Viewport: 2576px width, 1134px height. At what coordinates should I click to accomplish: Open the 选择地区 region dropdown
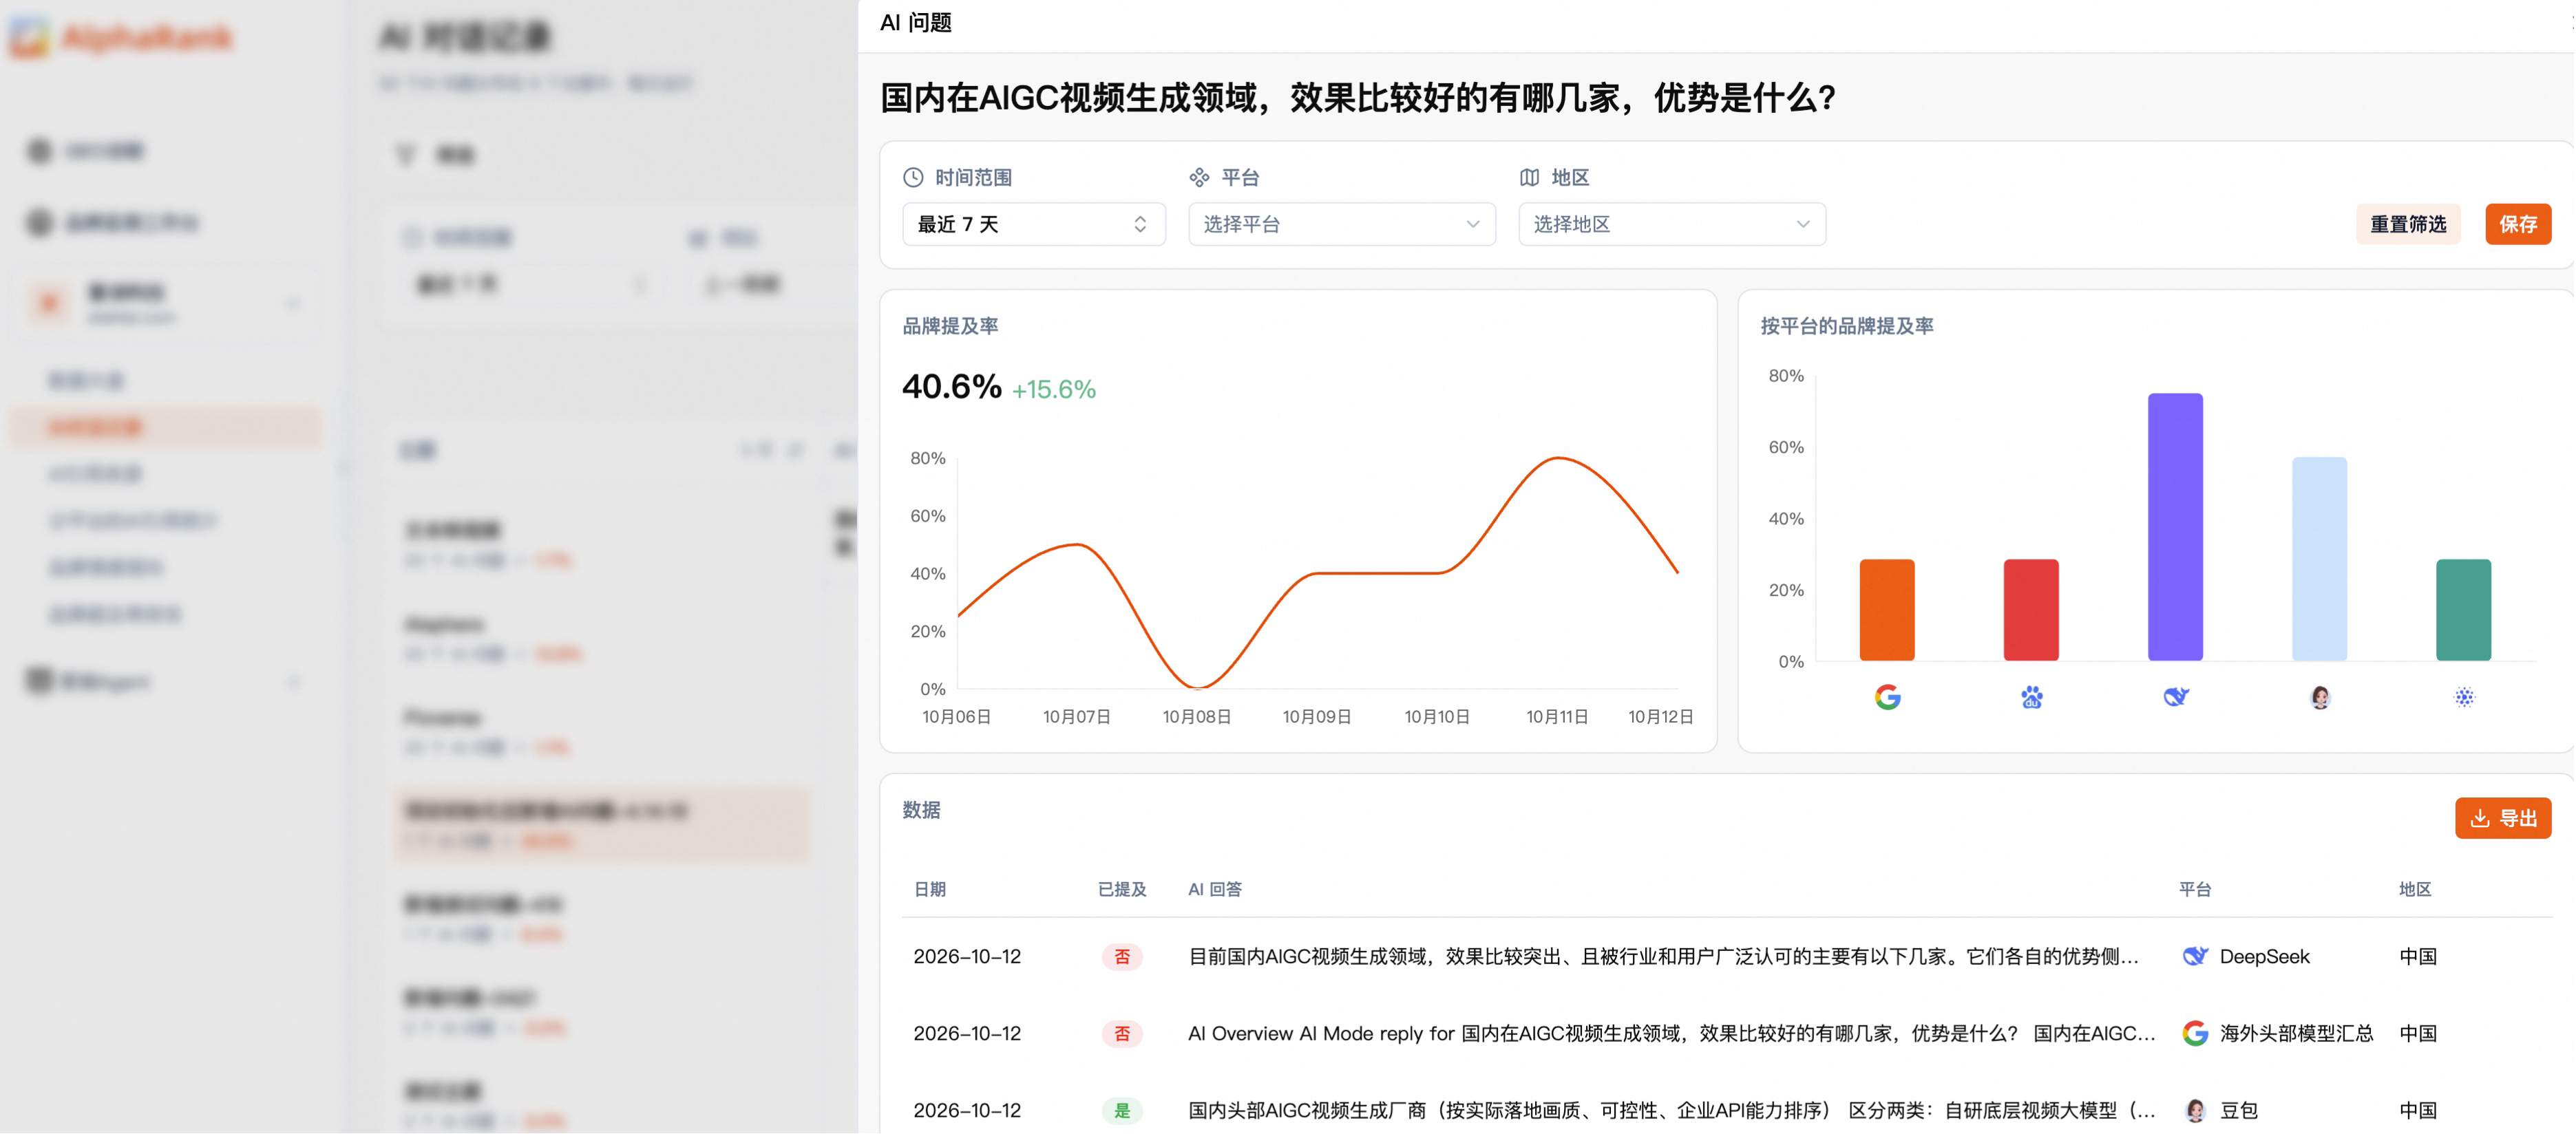(1671, 224)
